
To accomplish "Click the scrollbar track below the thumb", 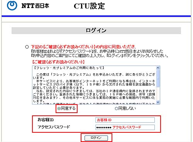I will 158,94.
